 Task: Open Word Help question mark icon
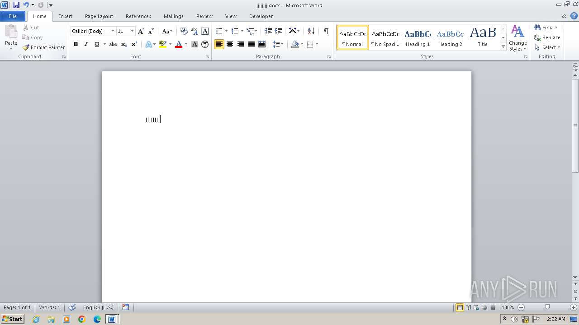[x=574, y=16]
